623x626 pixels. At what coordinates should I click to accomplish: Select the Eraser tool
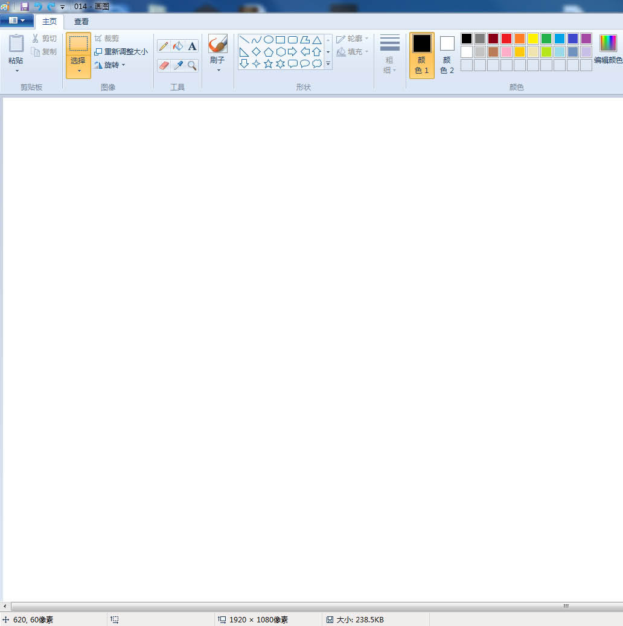(x=164, y=65)
